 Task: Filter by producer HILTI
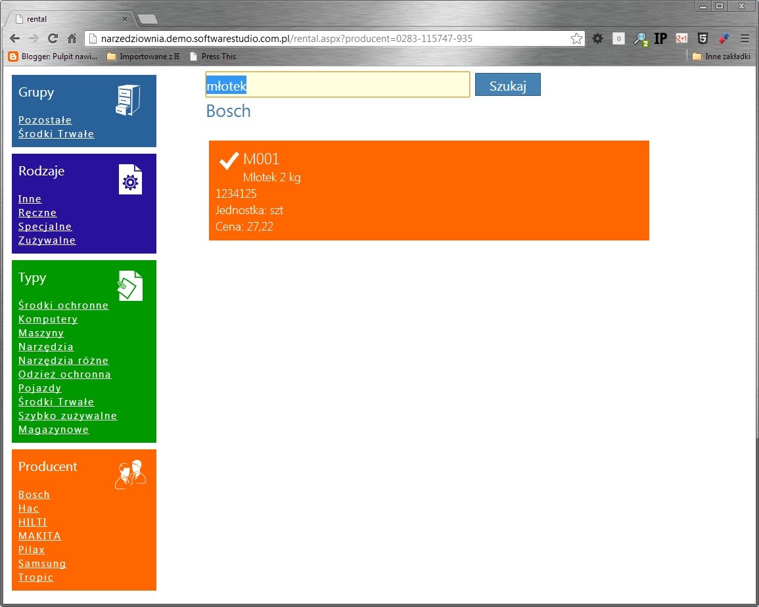pyautogui.click(x=33, y=522)
